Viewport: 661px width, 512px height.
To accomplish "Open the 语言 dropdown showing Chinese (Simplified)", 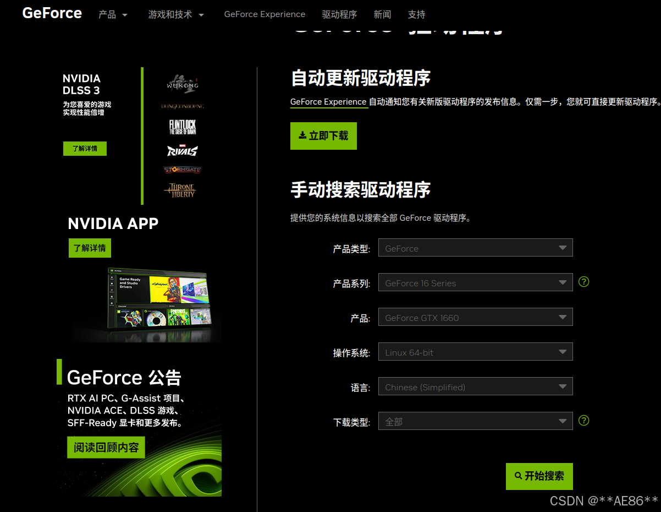I will coord(476,386).
